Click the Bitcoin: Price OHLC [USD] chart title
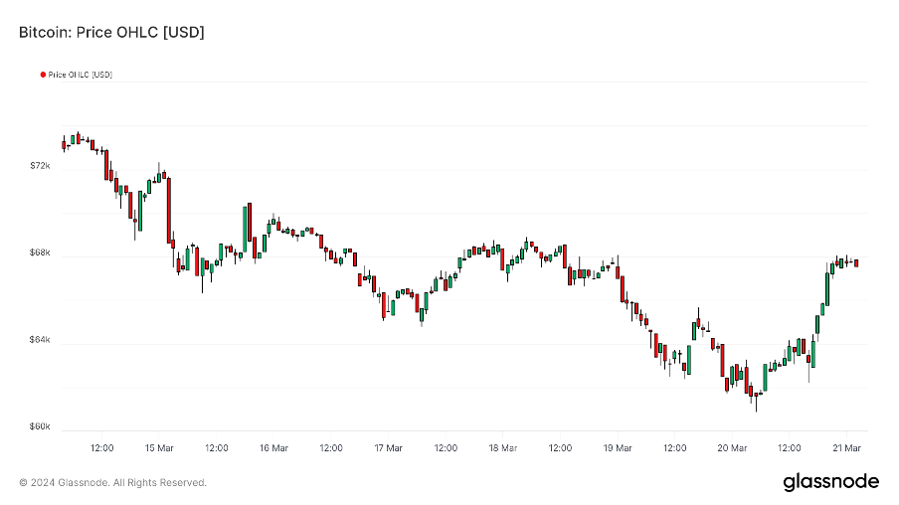899x505 pixels. click(x=111, y=32)
